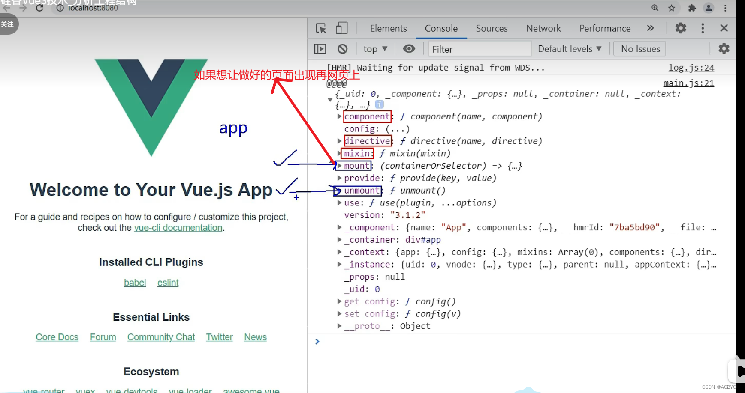Expand the __proto__ Object entry
The width and height of the screenshot is (745, 393).
click(x=339, y=326)
